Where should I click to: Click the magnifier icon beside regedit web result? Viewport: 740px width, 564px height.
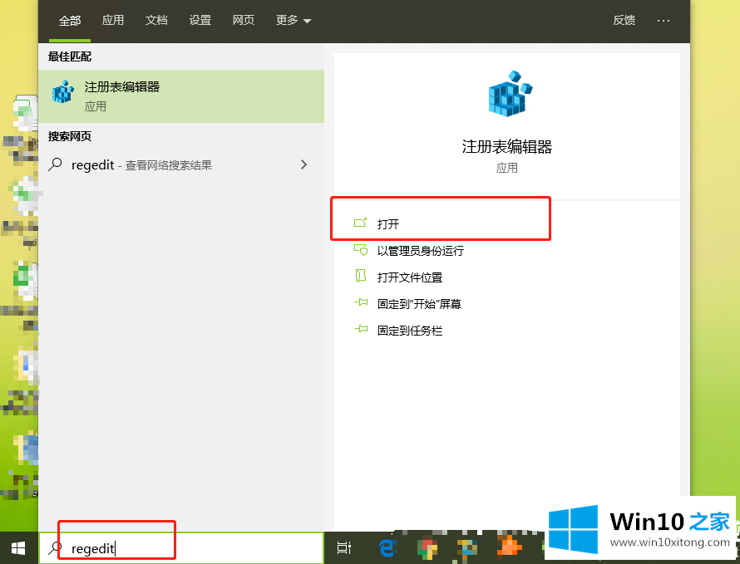click(x=55, y=164)
